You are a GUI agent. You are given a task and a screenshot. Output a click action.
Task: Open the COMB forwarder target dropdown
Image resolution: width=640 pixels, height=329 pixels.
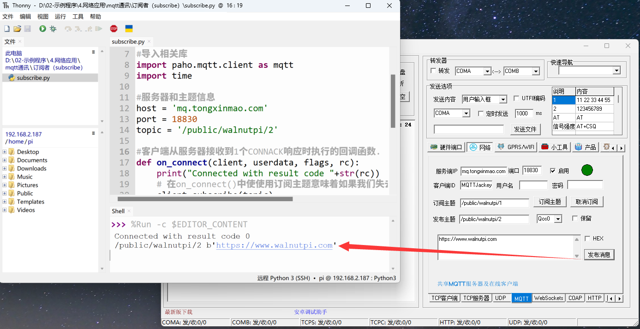pyautogui.click(x=536, y=71)
